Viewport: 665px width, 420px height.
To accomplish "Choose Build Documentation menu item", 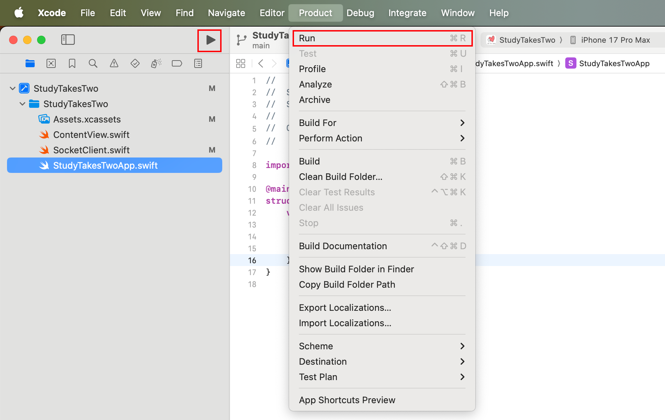I will coord(382,246).
